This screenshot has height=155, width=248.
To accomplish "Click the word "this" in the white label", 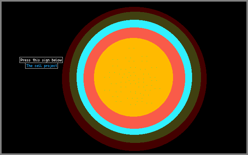I will click(x=36, y=60).
